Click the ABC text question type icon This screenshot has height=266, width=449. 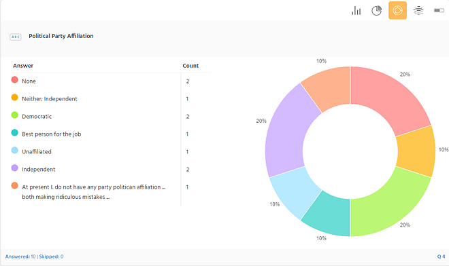(16, 37)
